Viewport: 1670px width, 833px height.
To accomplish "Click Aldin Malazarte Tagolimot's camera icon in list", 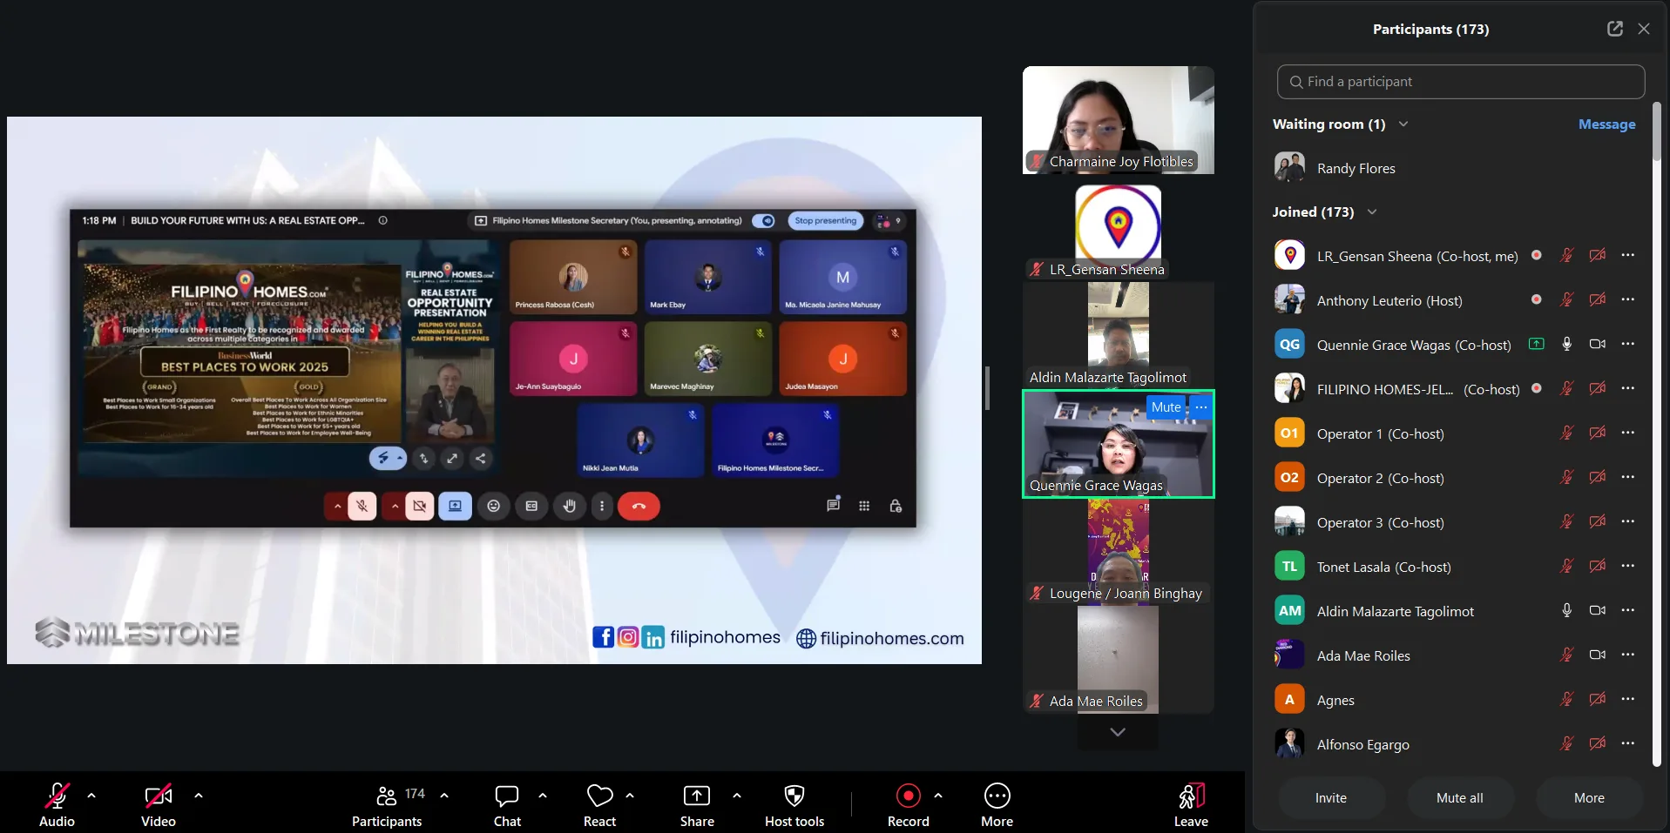I will pos(1598,611).
